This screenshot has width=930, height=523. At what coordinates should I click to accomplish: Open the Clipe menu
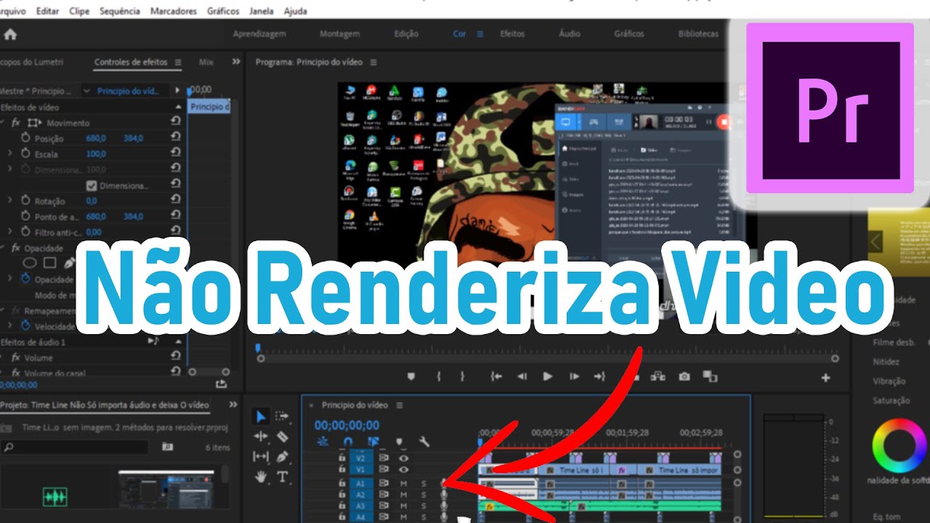pos(79,12)
